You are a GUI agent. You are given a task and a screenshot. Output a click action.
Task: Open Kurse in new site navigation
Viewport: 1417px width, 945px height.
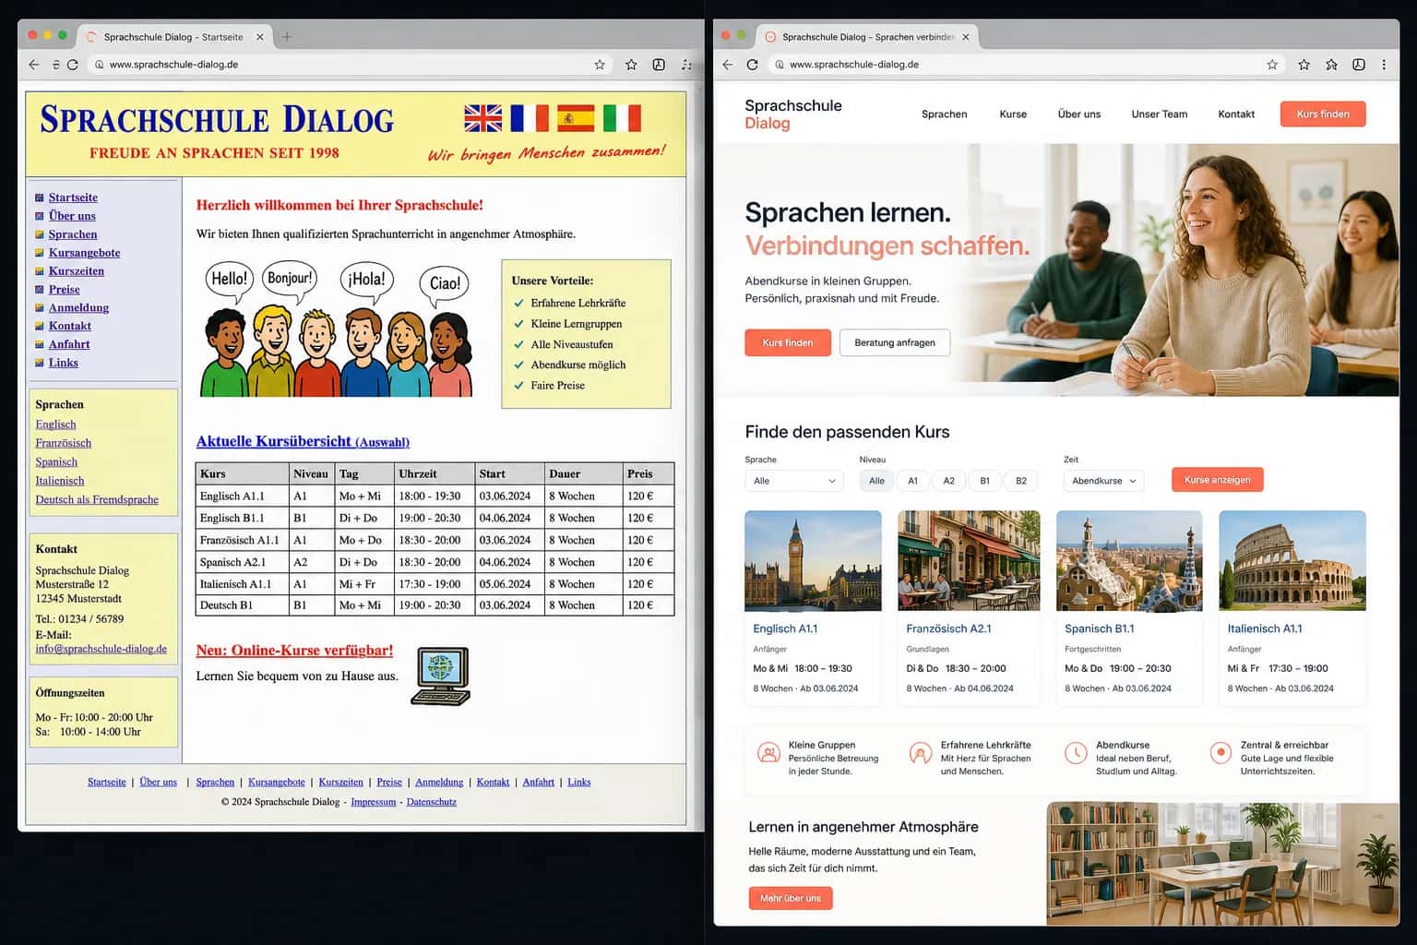point(1013,114)
